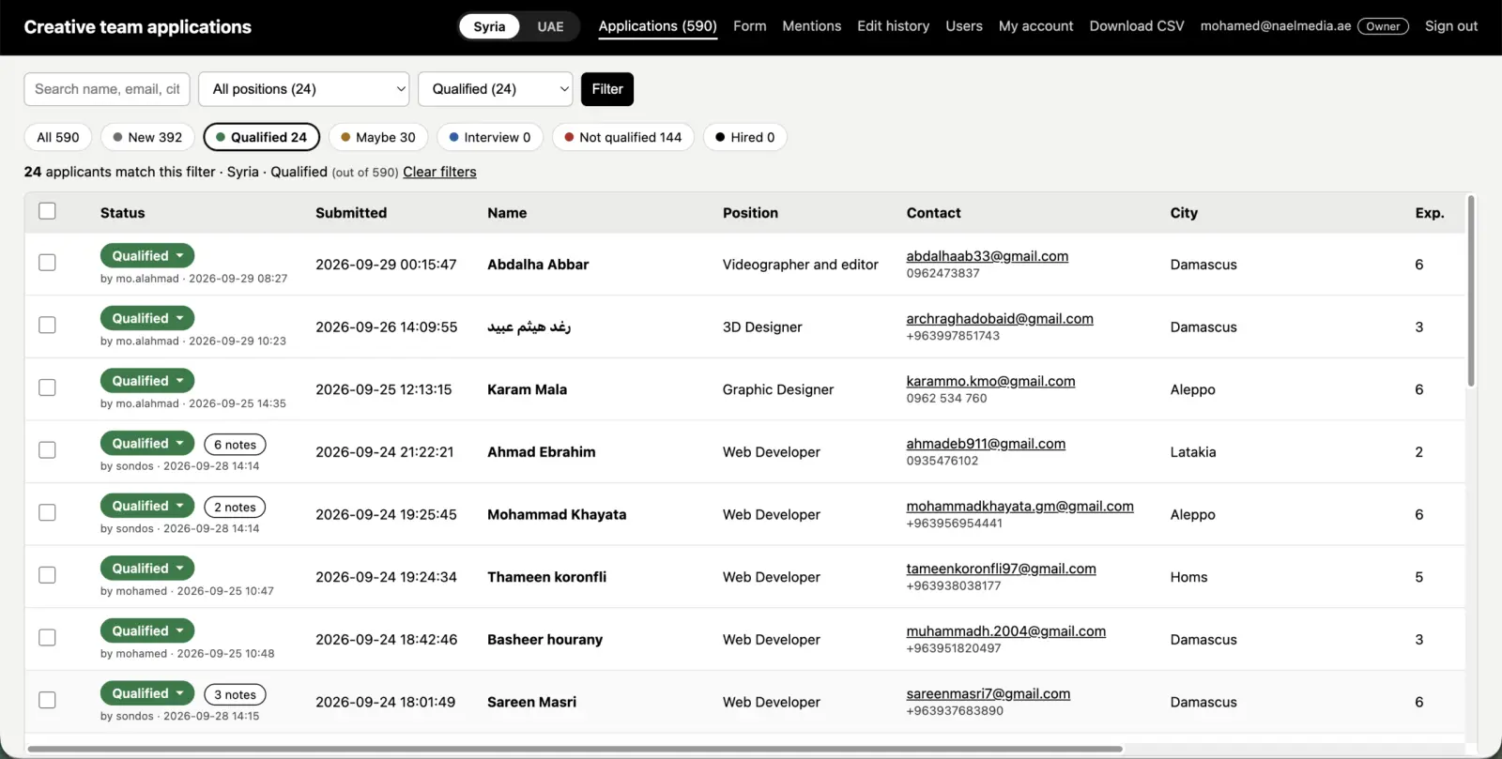Viewport: 1502px width, 759px height.
Task: Open the 6 notes badge for Ahmad Ebrahim
Action: point(235,445)
